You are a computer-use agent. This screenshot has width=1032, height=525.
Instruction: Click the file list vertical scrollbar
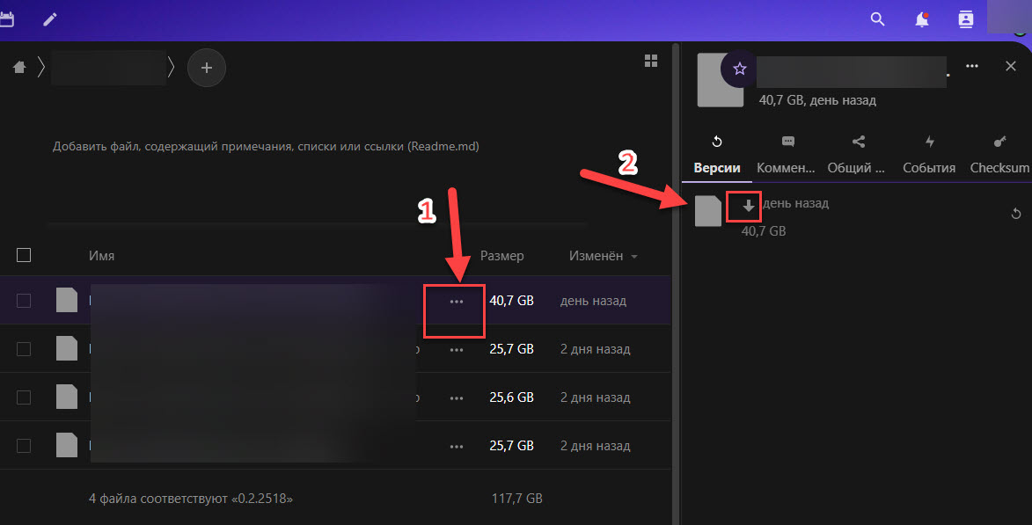pos(676,284)
